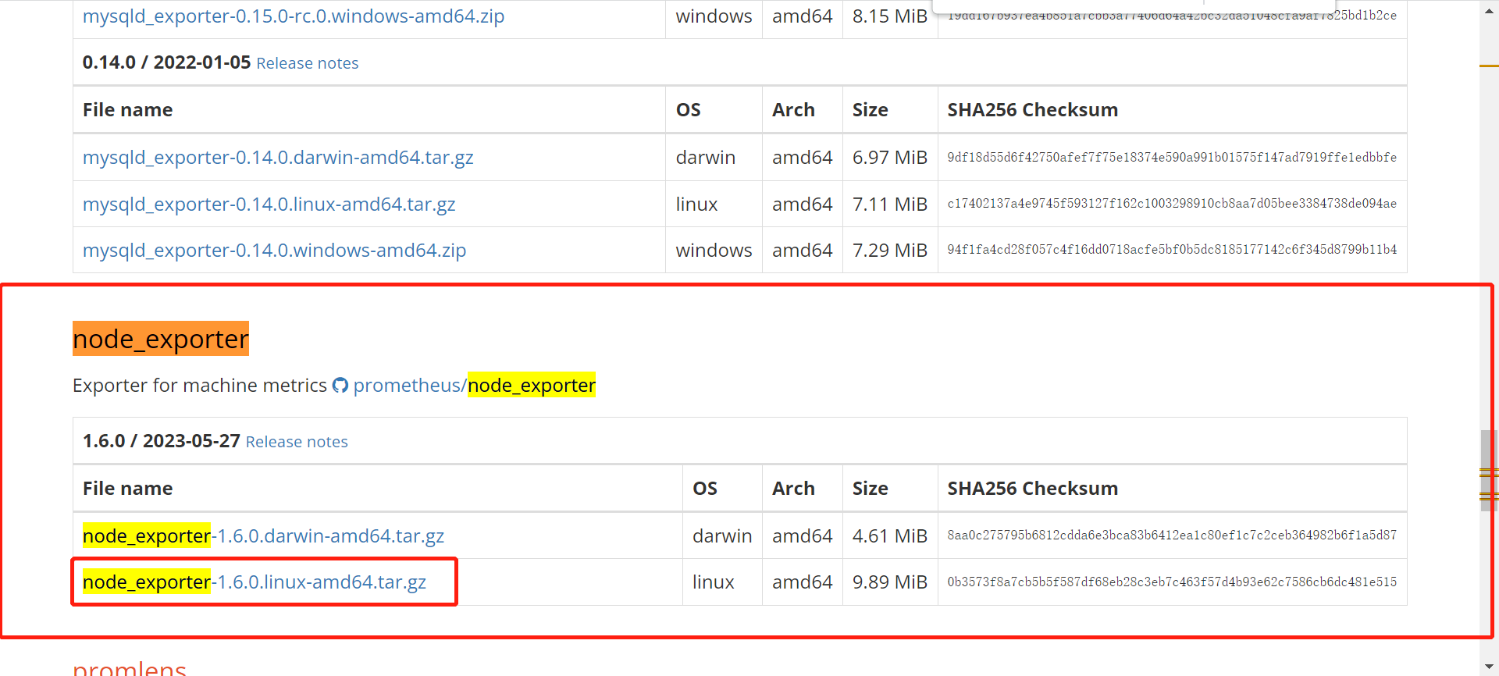Click "amd64" in node_exporter linux row
The width and height of the screenshot is (1499, 676).
(803, 582)
